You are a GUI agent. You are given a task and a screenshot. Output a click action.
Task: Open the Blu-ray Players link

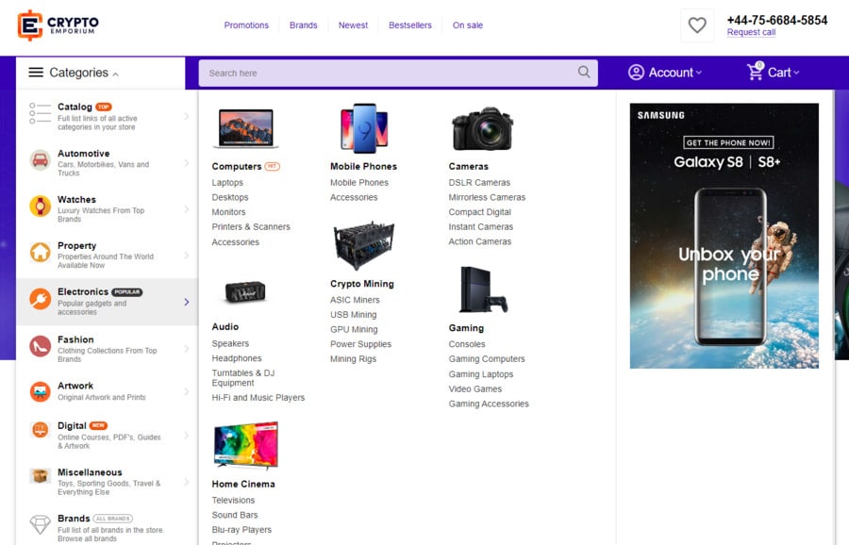[241, 530]
